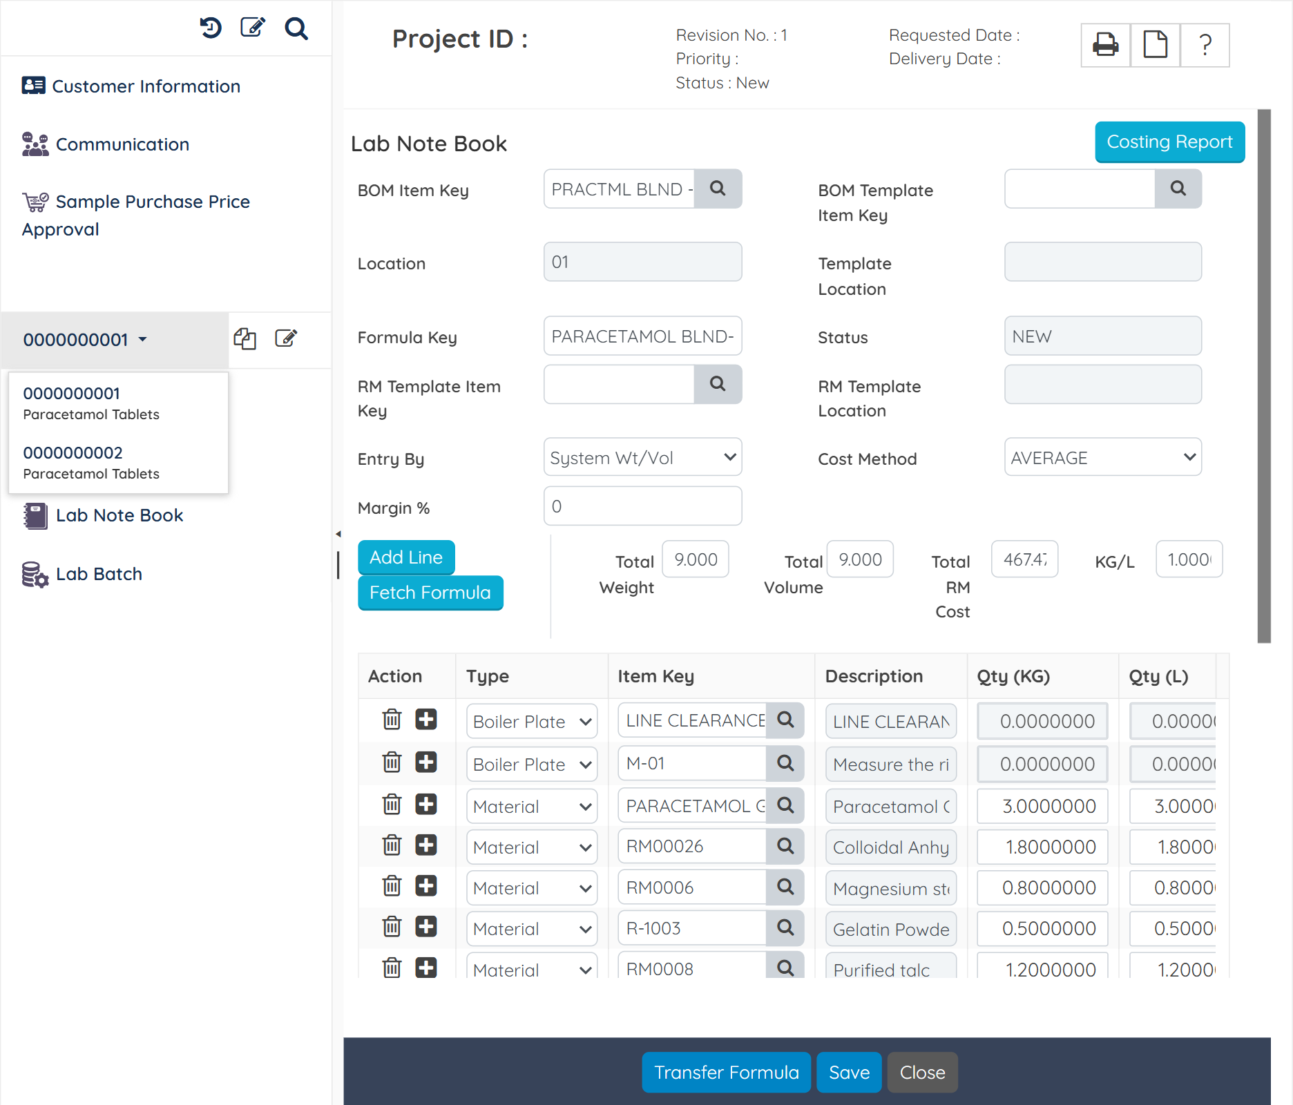This screenshot has width=1293, height=1105.
Task: Click the search magnifier in top toolbar
Action: pyautogui.click(x=296, y=28)
